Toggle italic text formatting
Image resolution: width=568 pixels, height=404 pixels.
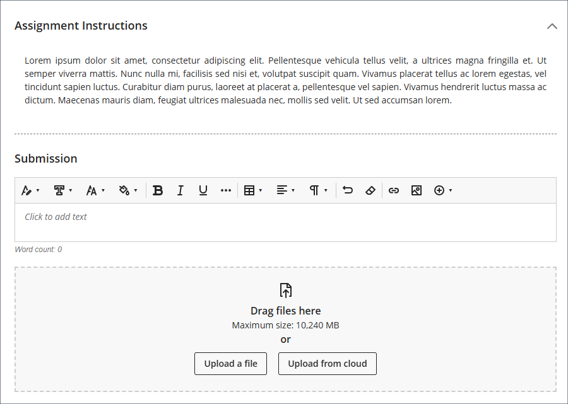click(x=180, y=190)
